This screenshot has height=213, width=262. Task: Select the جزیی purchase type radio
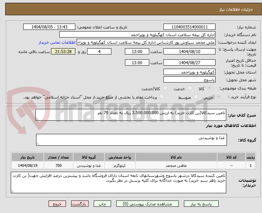[218, 97]
